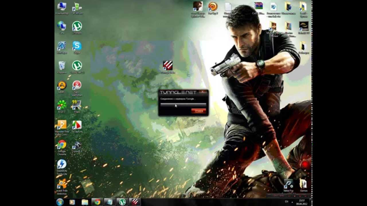Open the blank white document file icon
This screenshot has height=206, width=367.
click(228, 9)
